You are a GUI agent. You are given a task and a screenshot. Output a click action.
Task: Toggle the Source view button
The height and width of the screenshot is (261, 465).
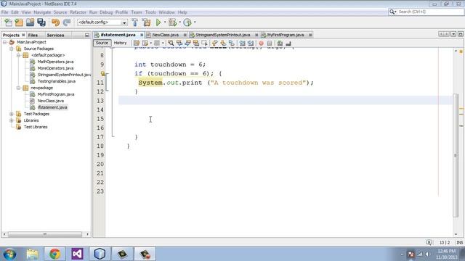102,43
